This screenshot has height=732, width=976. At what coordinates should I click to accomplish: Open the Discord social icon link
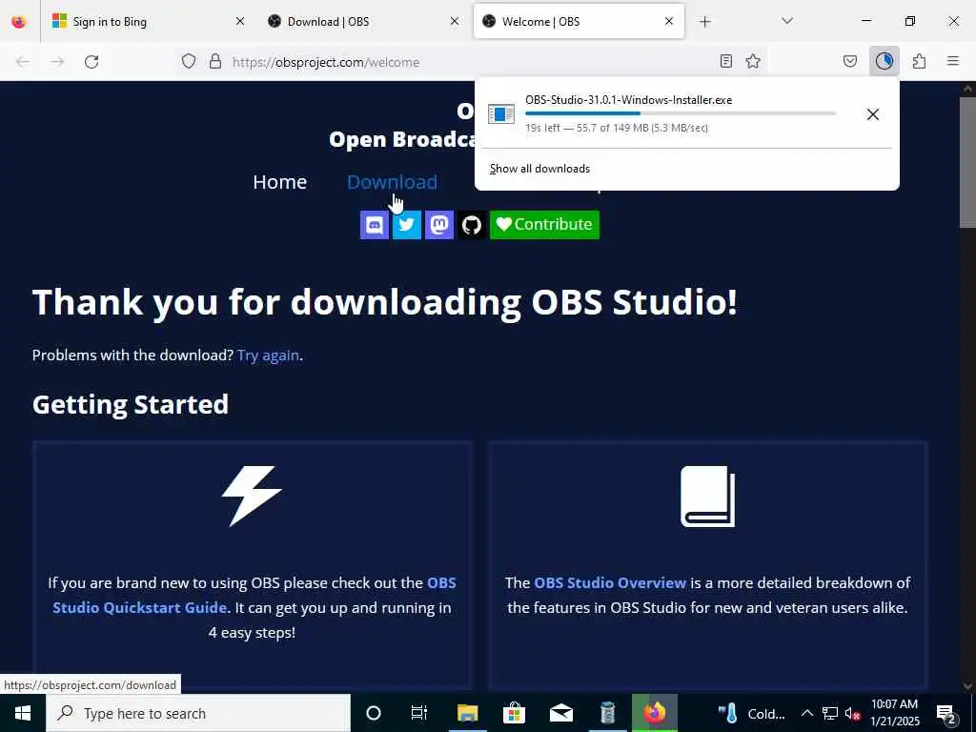[374, 225]
